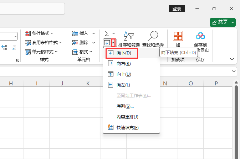240x159 pixels.
Task: Select column K header
Action: tap(88, 83)
